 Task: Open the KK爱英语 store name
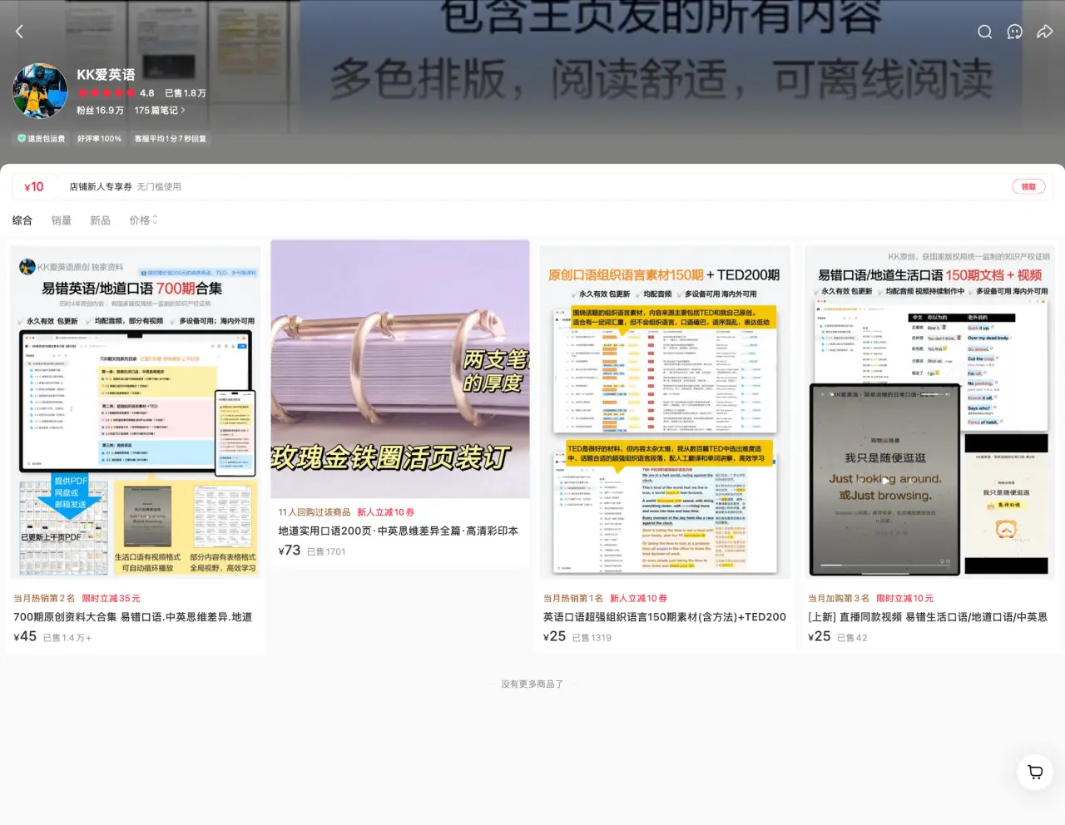[x=106, y=75]
